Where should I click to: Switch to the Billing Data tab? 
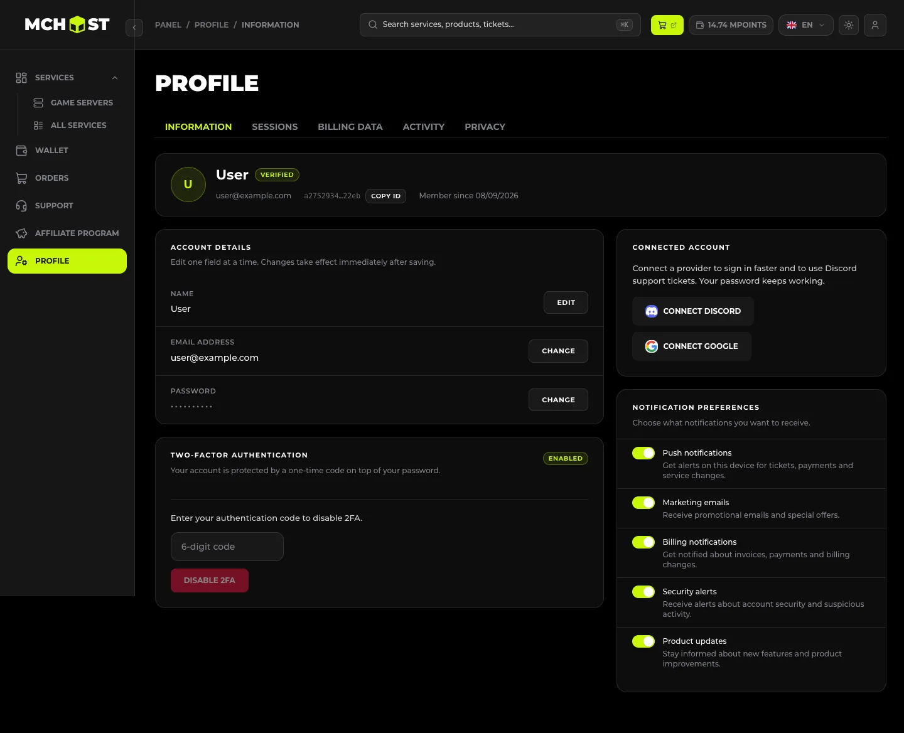point(350,127)
